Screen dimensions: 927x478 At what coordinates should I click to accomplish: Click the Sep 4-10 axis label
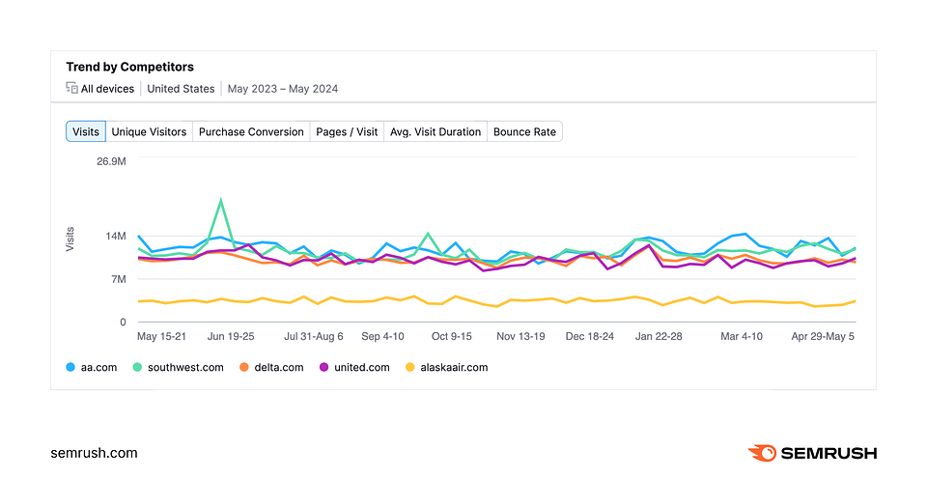coord(382,337)
